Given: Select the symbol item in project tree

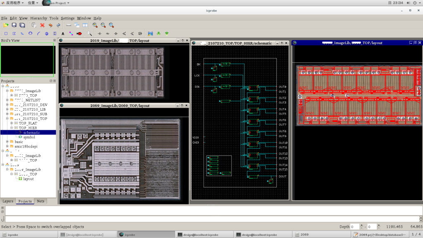Looking at the screenshot, I should [x=29, y=137].
